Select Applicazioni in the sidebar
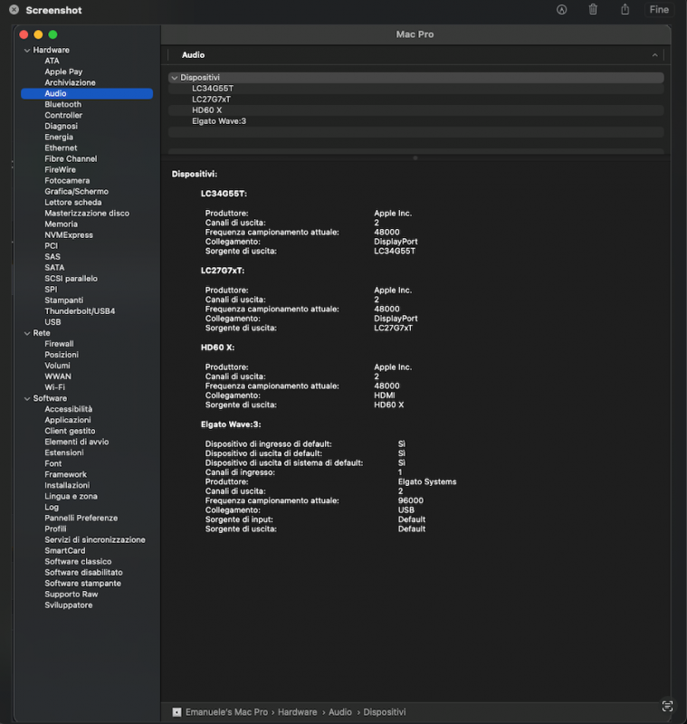687x724 pixels. 67,420
